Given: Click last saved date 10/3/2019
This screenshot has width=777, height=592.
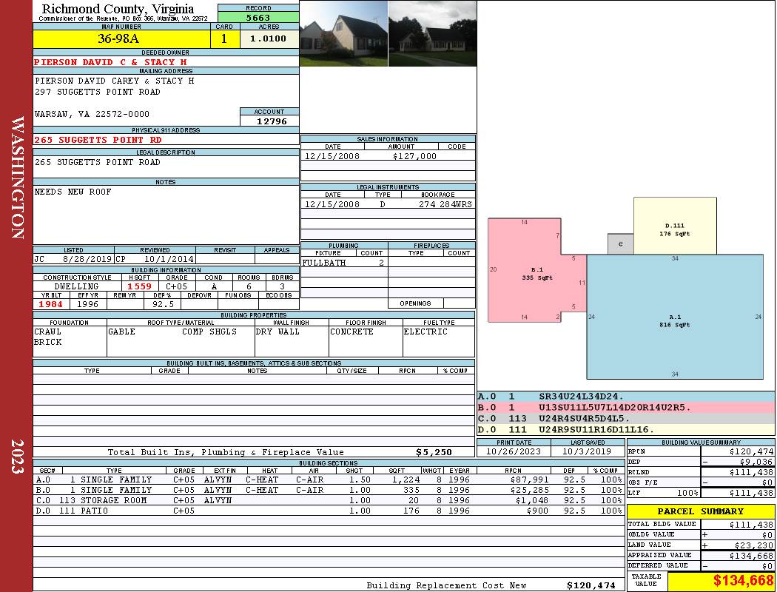Looking at the screenshot, I should 588,451.
